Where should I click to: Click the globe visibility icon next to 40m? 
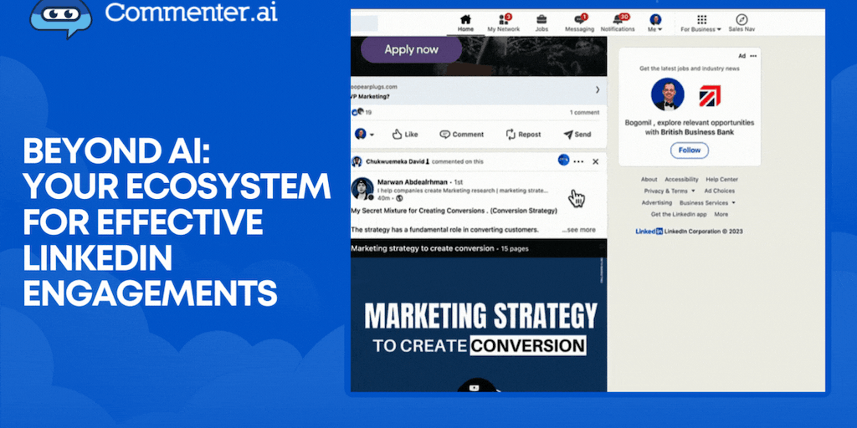point(399,198)
